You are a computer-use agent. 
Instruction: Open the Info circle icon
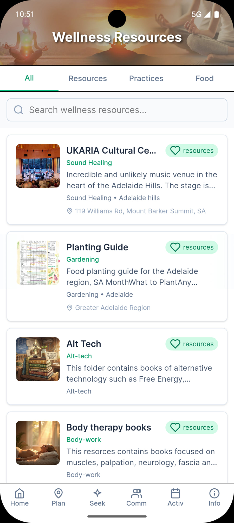tap(214, 493)
